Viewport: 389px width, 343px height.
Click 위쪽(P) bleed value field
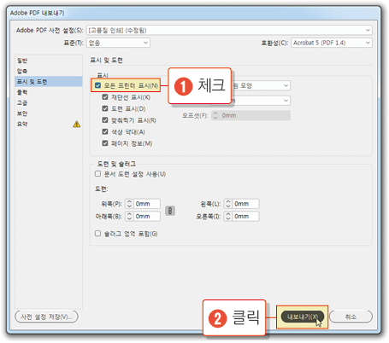pos(147,204)
